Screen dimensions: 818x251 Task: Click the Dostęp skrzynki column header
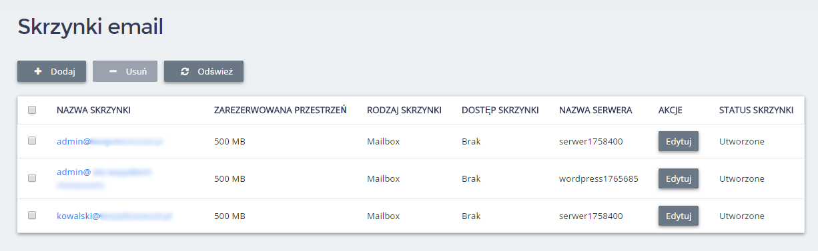pos(500,111)
